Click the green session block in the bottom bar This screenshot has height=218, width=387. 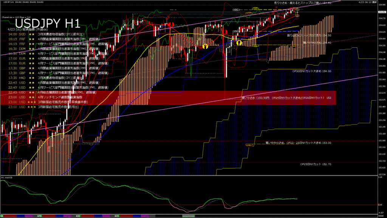[x=189, y=216]
